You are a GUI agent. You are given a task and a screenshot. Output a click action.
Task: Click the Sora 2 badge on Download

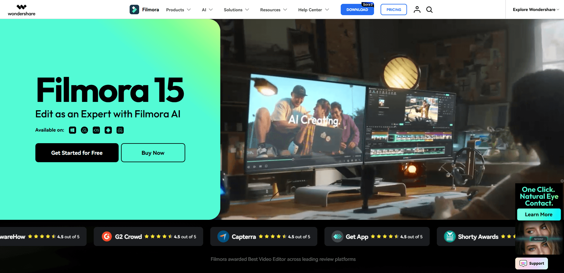[x=368, y=4]
